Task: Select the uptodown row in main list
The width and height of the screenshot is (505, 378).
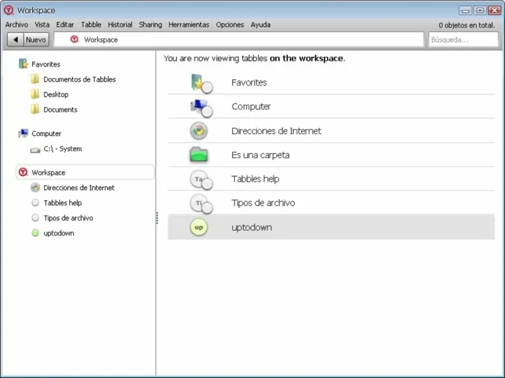Action: [331, 227]
